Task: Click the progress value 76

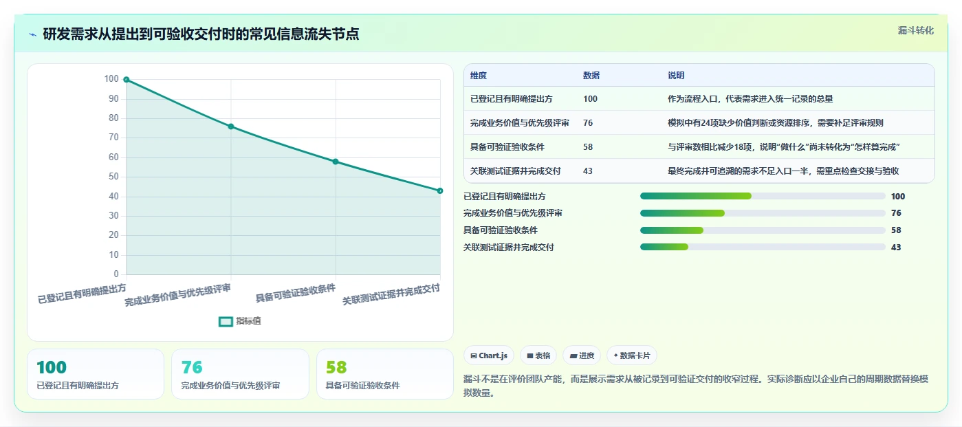Action: 896,213
